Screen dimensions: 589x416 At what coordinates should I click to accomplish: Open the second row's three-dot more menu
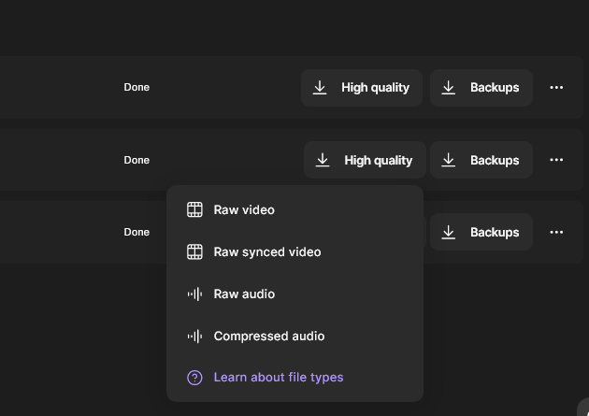click(x=556, y=160)
